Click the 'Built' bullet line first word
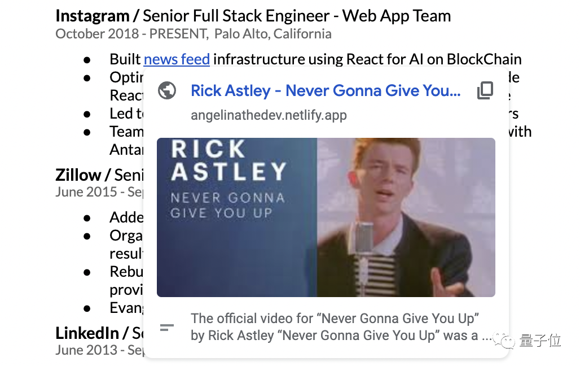 point(125,59)
